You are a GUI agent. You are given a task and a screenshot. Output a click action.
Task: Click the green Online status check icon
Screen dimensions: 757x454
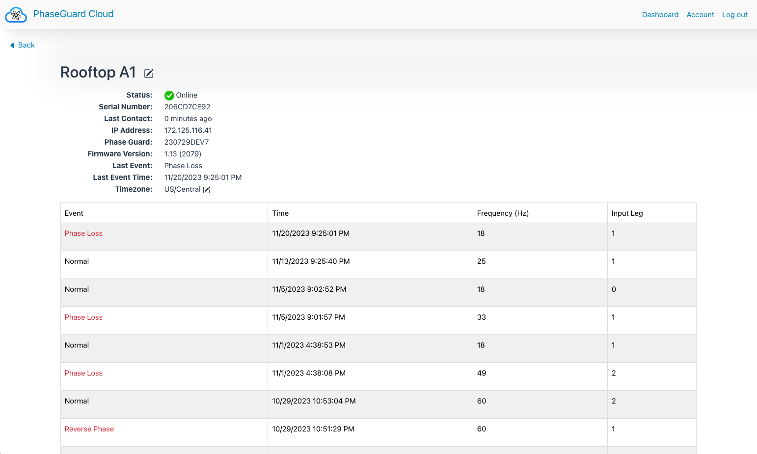click(x=169, y=95)
